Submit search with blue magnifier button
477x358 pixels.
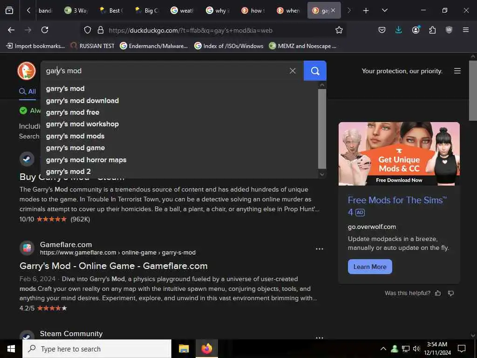[x=315, y=71]
